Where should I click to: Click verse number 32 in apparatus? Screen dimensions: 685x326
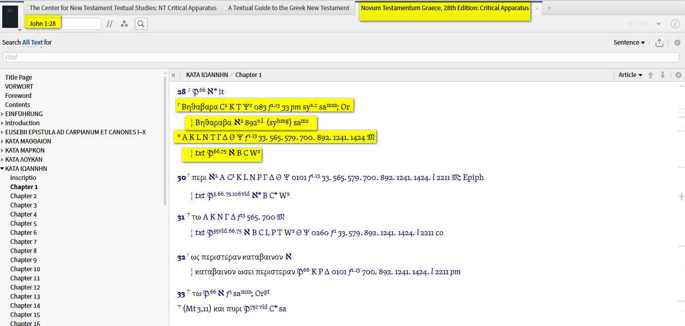coord(182,258)
